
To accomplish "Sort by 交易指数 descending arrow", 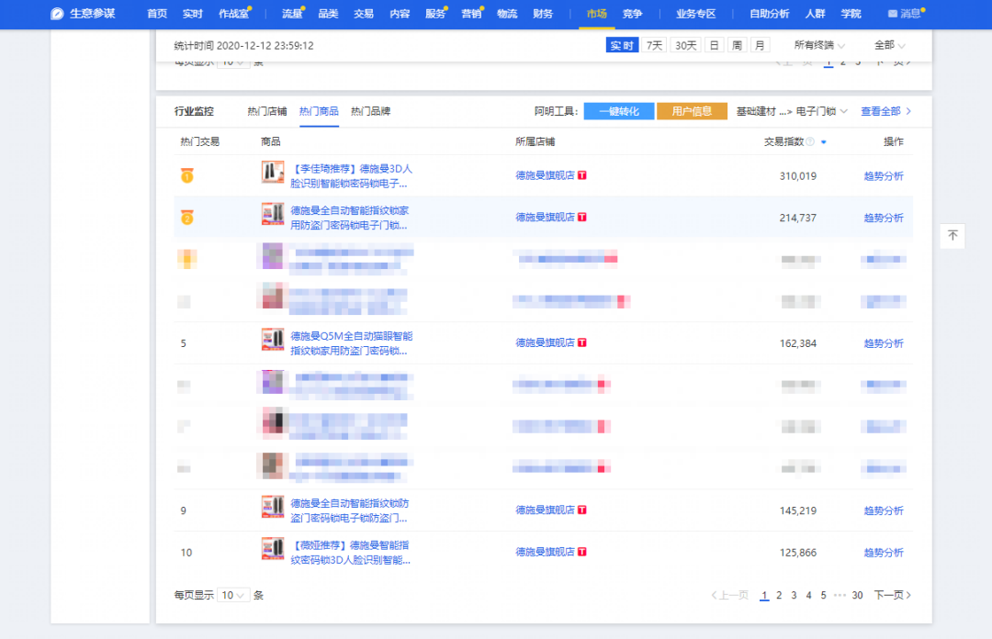I will click(x=824, y=142).
